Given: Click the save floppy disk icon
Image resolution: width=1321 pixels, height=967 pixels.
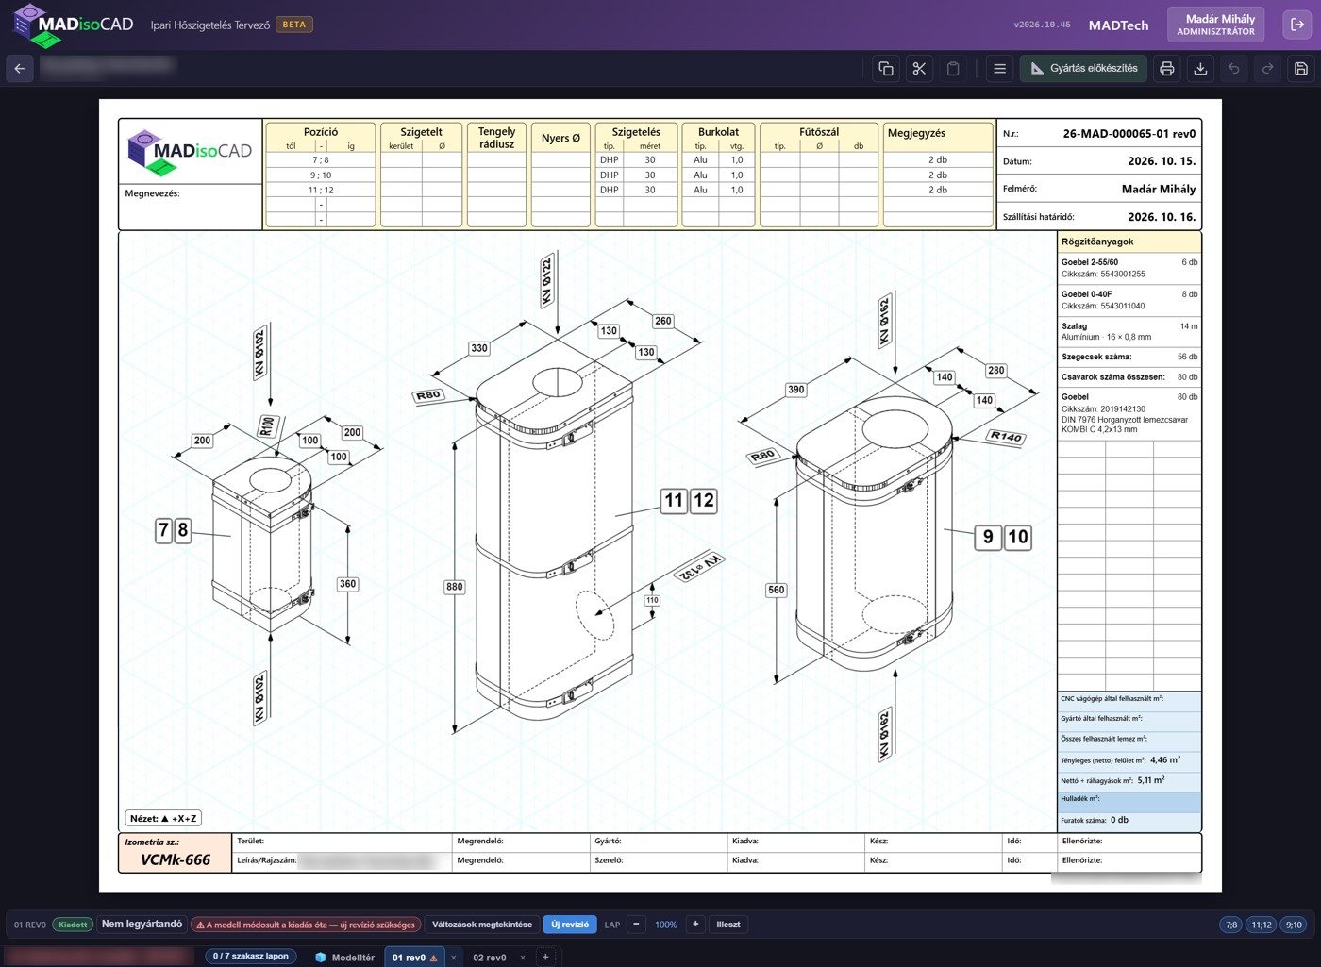Looking at the screenshot, I should tap(1300, 68).
